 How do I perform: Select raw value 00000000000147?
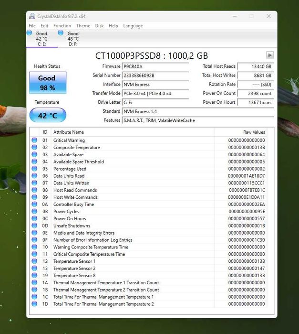[x=247, y=269]
